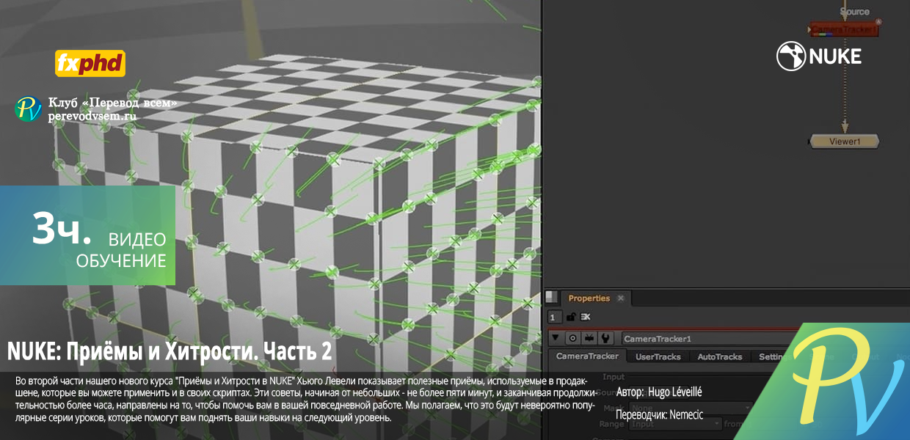The width and height of the screenshot is (910, 440).
Task: Collapse the CameraTracker1 properties with the triangle
Action: coord(555,339)
